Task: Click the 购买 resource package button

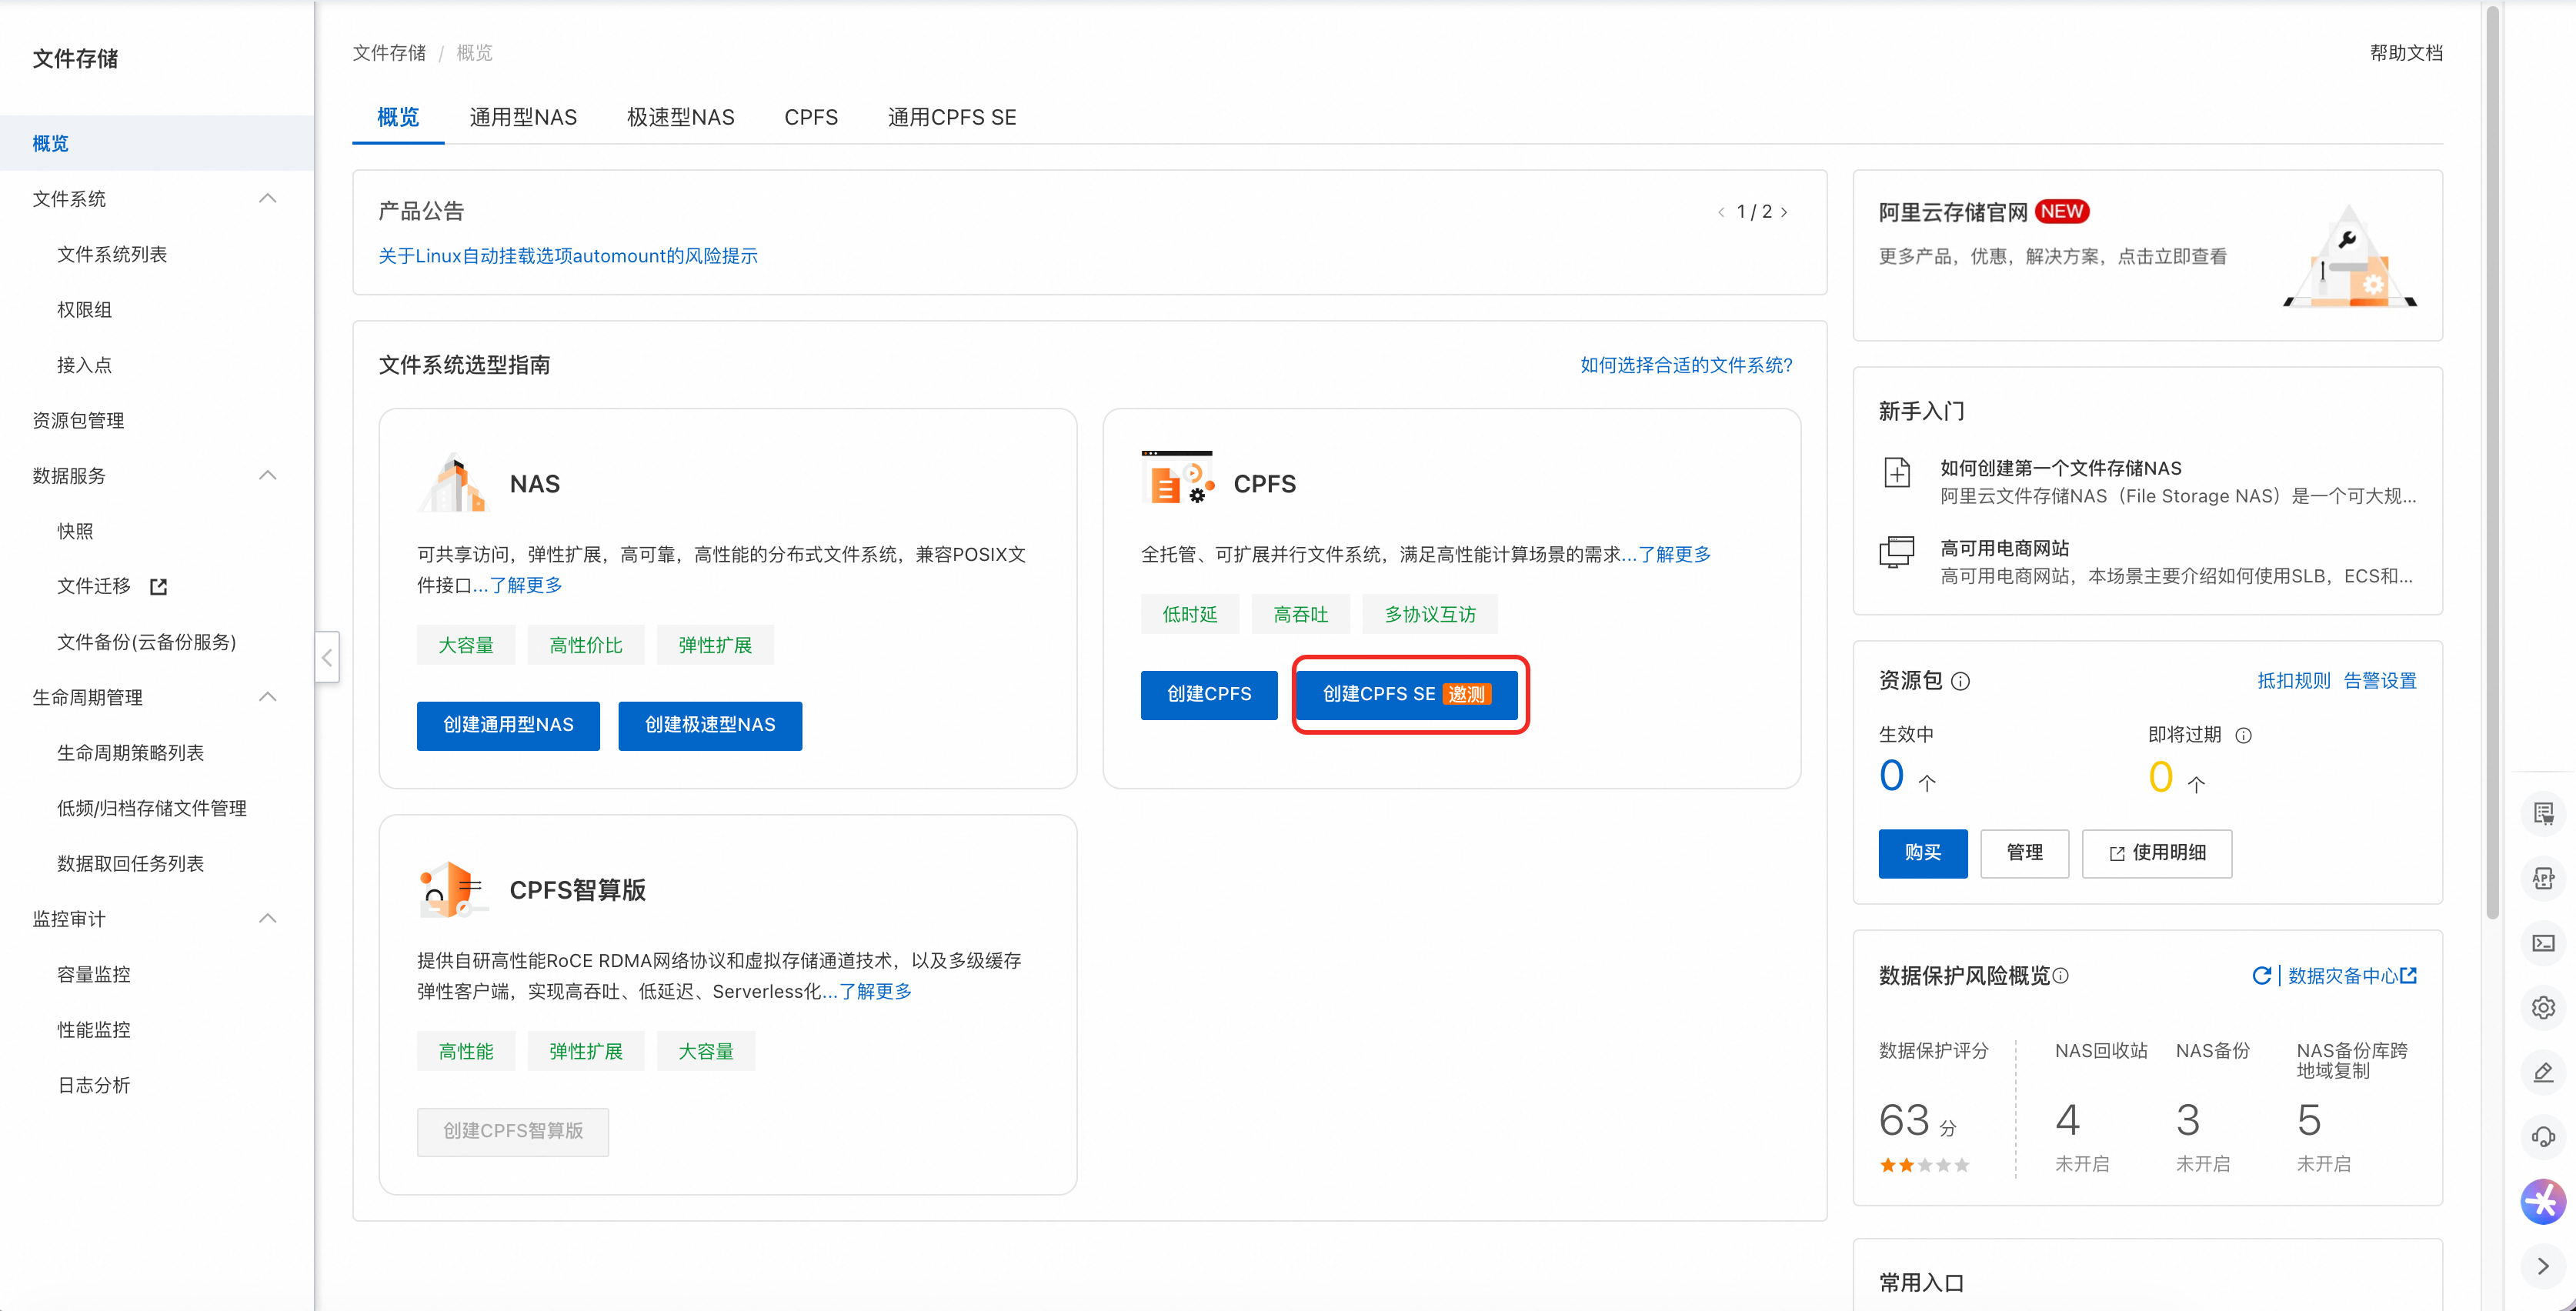Action: (1923, 853)
